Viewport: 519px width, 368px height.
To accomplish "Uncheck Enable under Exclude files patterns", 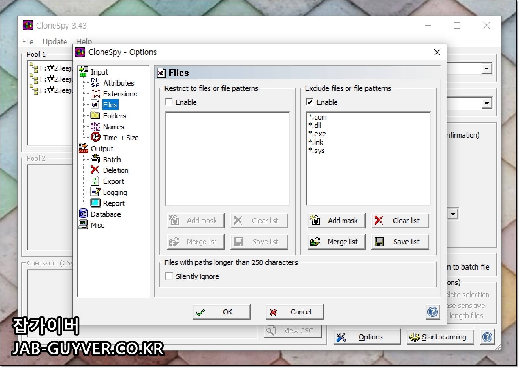I will [x=310, y=102].
